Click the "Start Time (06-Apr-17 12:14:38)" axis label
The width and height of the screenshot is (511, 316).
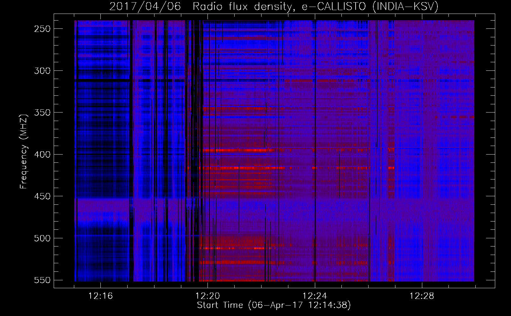click(274, 305)
